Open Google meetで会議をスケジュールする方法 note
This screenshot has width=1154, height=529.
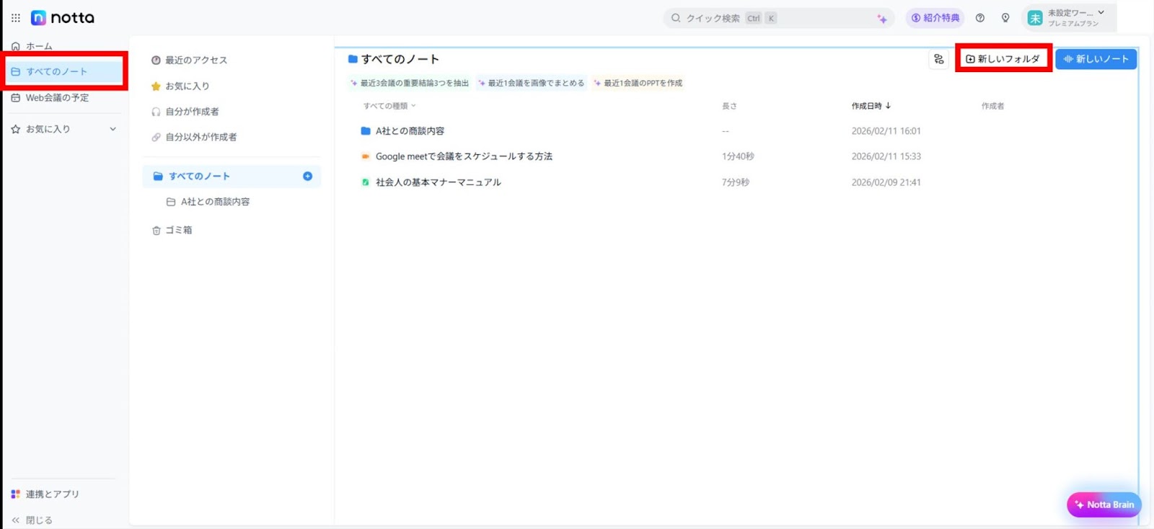(x=464, y=156)
